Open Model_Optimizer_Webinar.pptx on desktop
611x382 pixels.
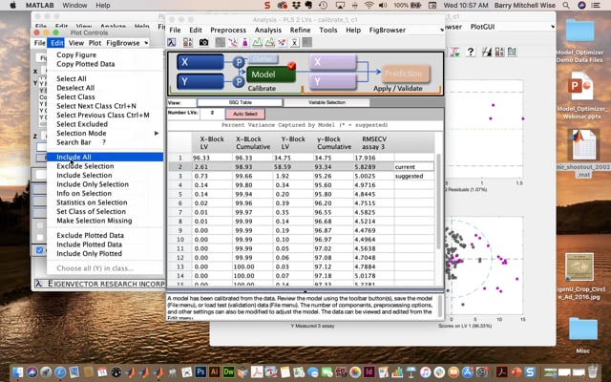[580, 95]
